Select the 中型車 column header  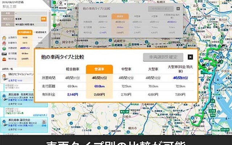tap(126, 69)
